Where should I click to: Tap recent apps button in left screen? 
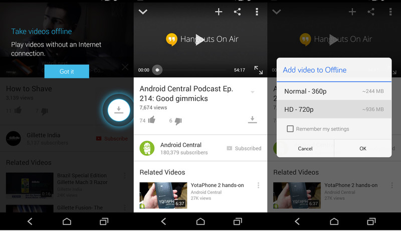click(x=104, y=221)
